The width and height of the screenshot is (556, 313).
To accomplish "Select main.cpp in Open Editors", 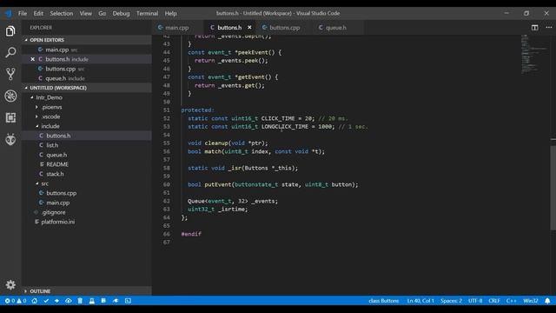I will (x=87, y=50).
